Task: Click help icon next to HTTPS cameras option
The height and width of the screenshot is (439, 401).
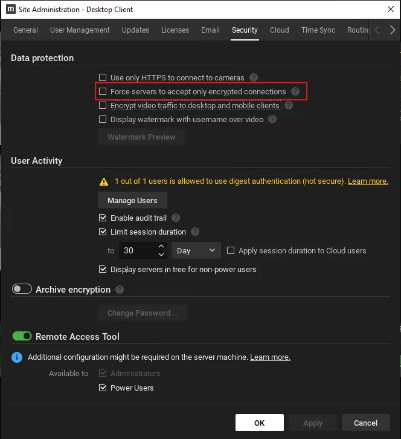Action: (x=254, y=77)
